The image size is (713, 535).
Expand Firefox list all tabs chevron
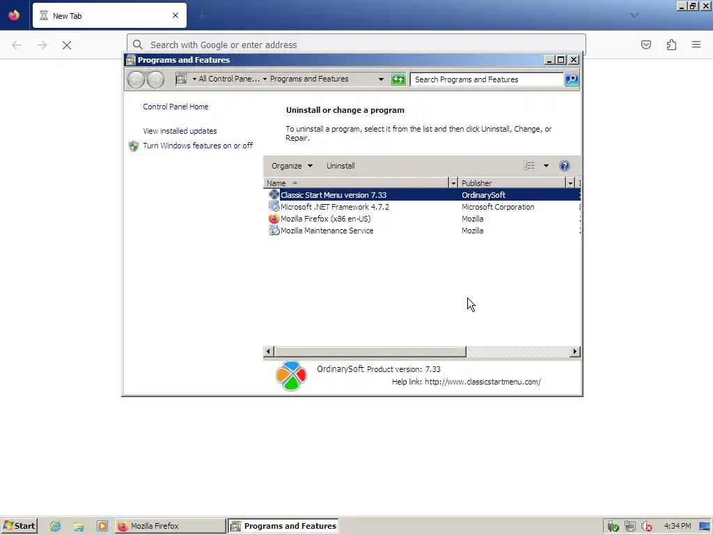(x=634, y=15)
